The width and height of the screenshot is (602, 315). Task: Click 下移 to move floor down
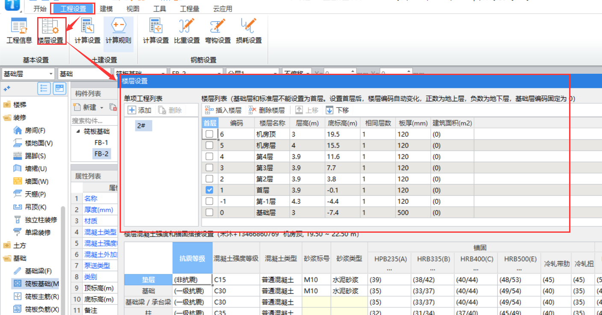[338, 110]
